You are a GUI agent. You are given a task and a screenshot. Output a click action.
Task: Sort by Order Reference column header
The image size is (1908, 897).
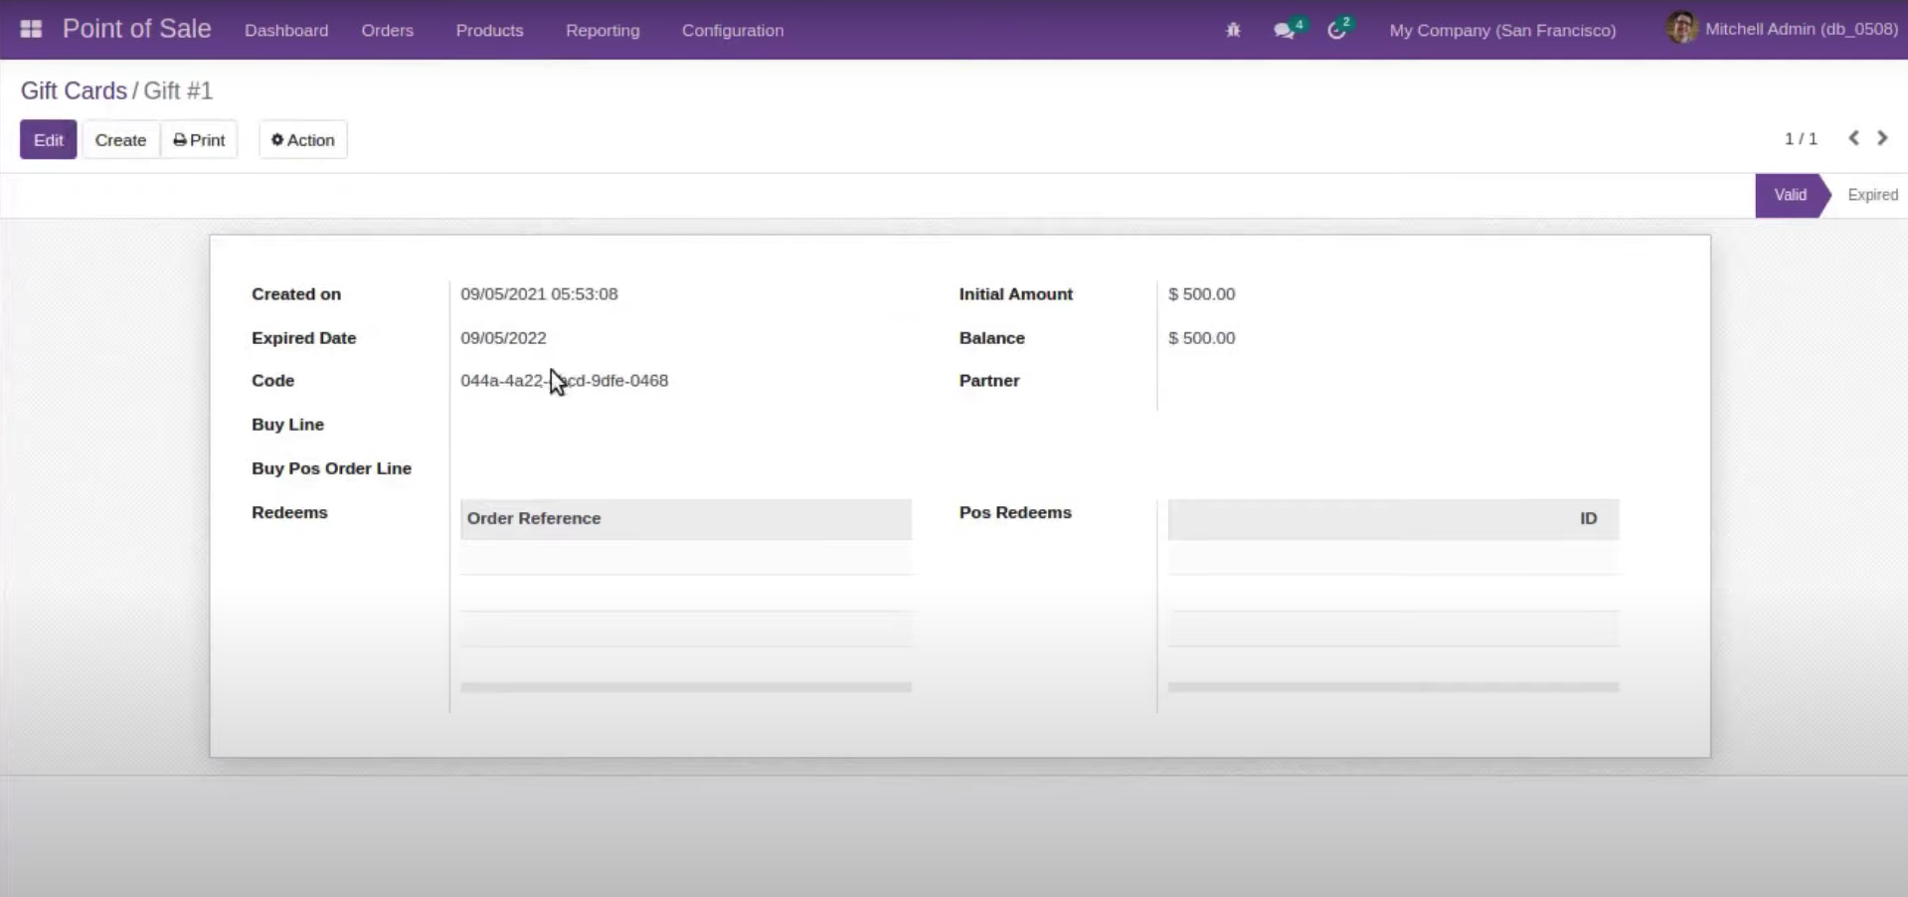pyautogui.click(x=534, y=518)
